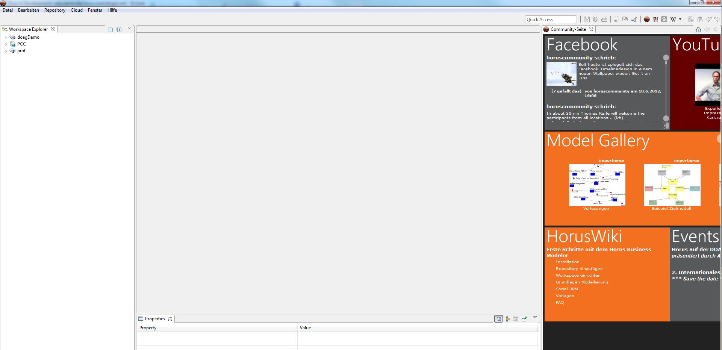Click the blue pin-with-star toolbar icon
The image size is (722, 350).
634,20
